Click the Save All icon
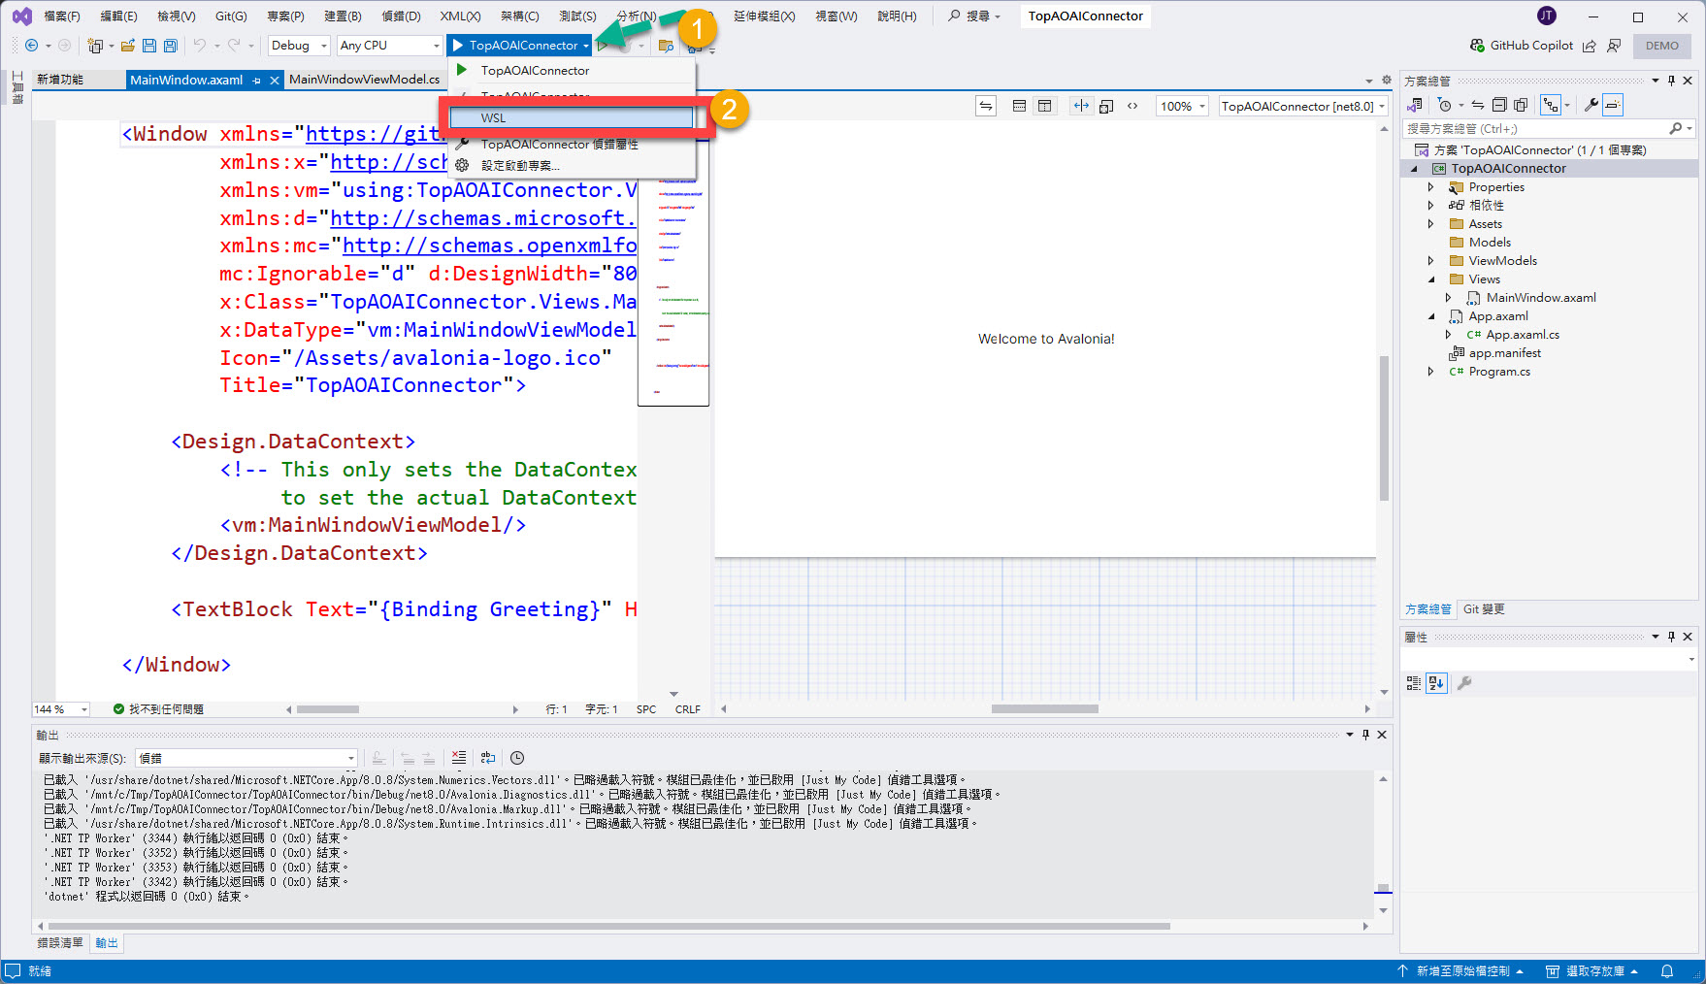The height and width of the screenshot is (984, 1706). (x=171, y=46)
